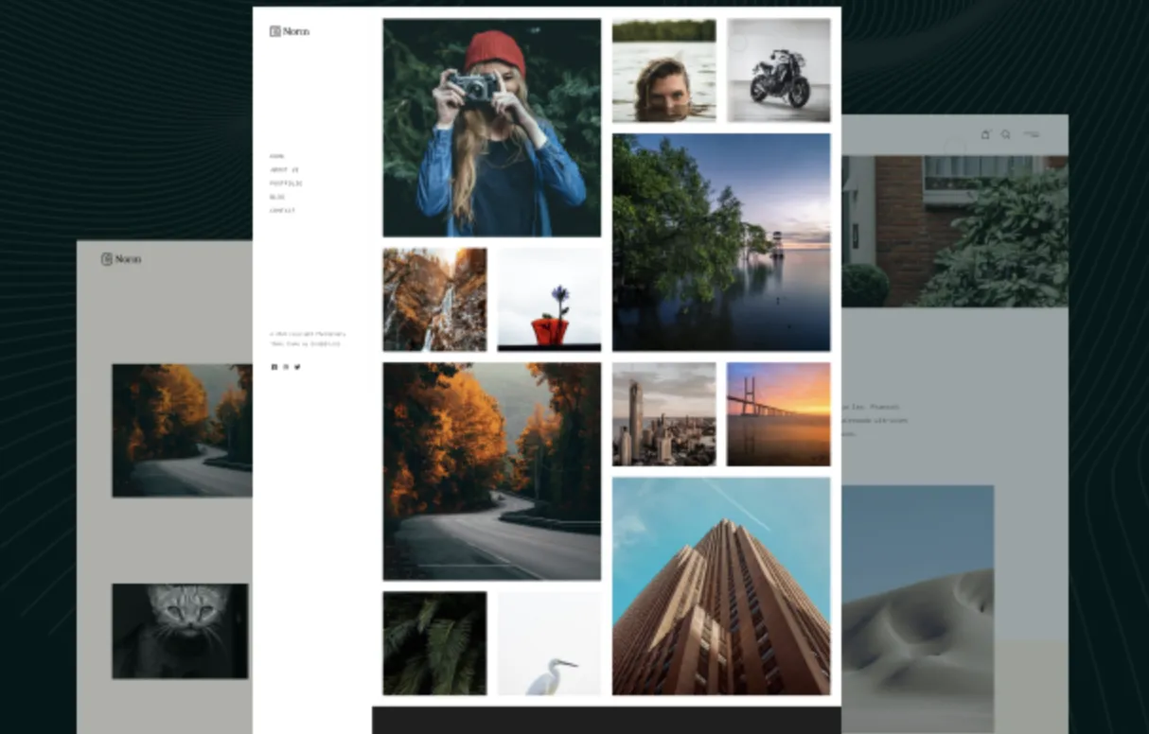The image size is (1149, 734).
Task: Open the shopping bag icon
Action: [985, 134]
